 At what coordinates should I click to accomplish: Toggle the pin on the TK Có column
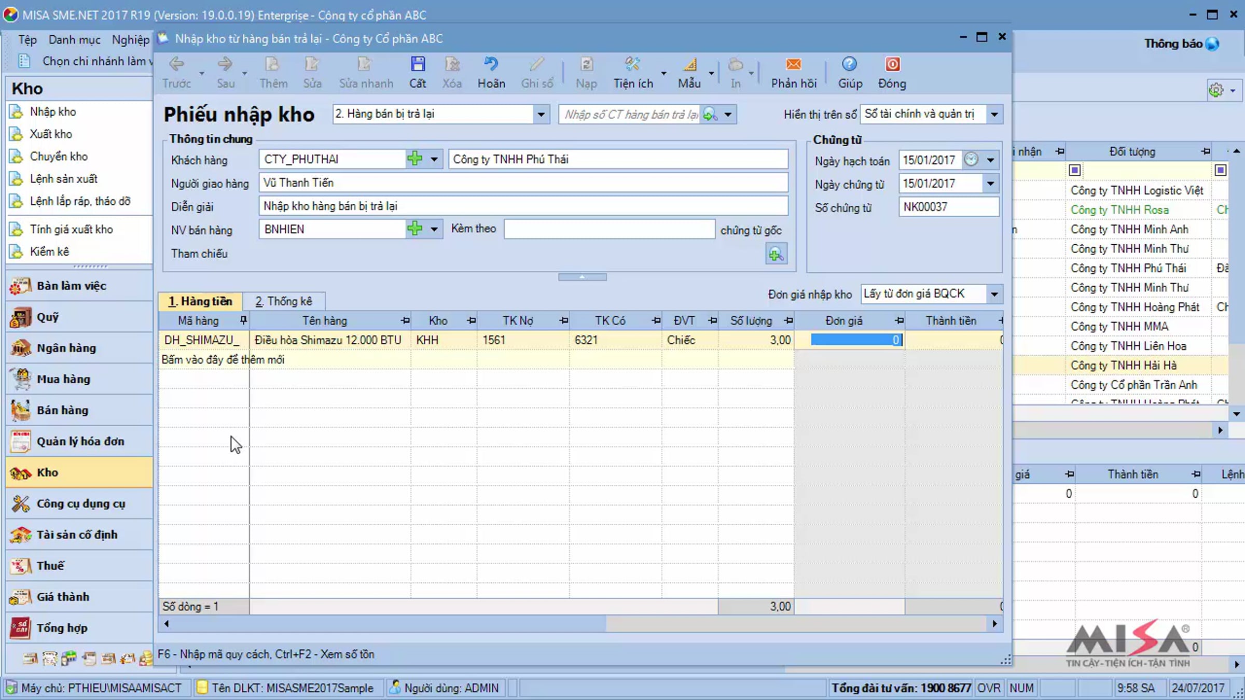pyautogui.click(x=656, y=320)
